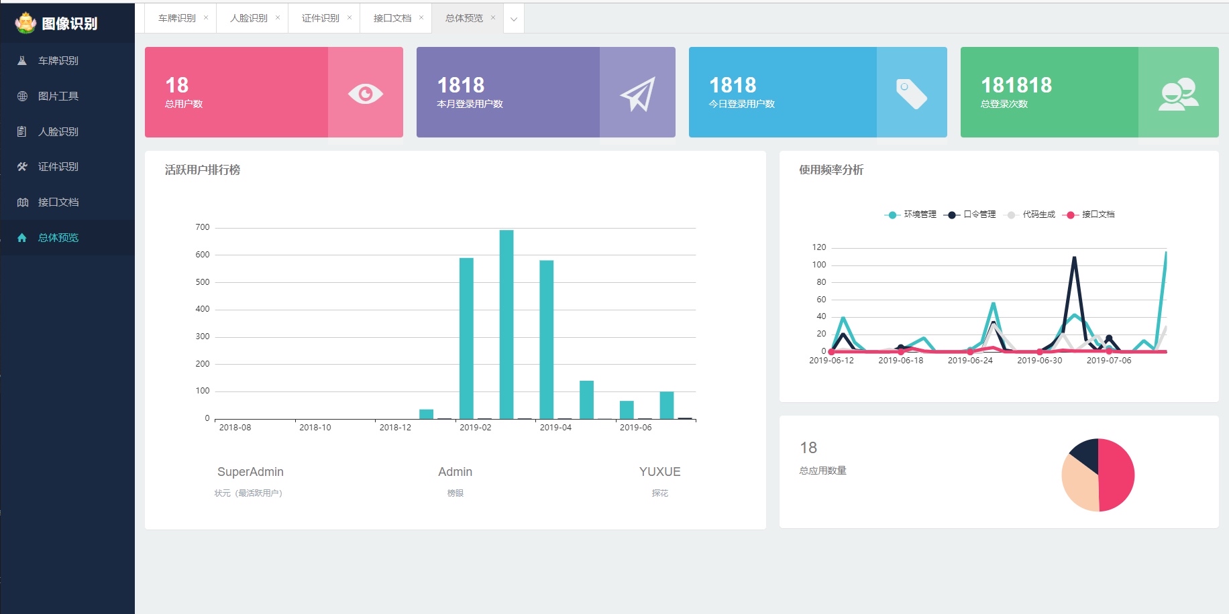The width and height of the screenshot is (1229, 614).
Task: Switch to the 人脸识别 tab
Action: pyautogui.click(x=249, y=18)
